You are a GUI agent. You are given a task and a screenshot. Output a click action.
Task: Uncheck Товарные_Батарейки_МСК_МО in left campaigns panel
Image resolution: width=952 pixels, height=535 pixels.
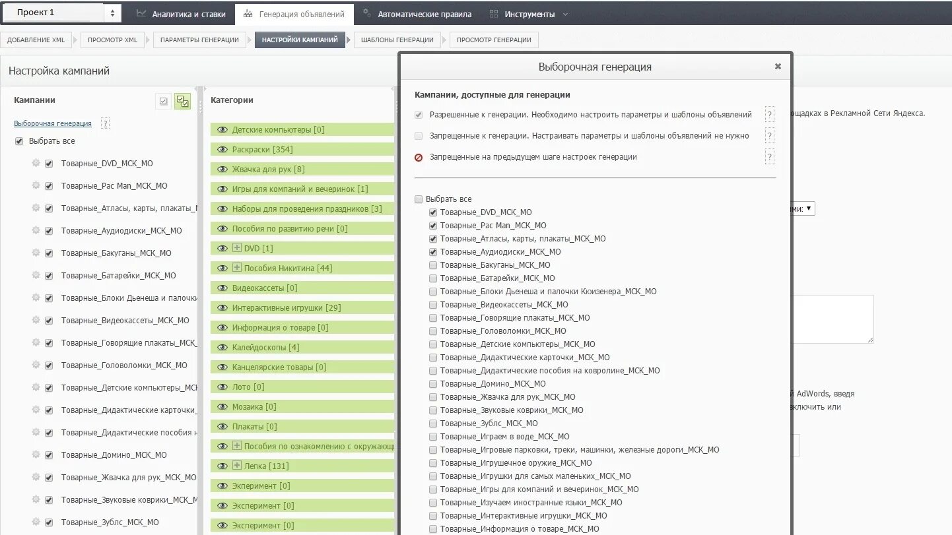click(48, 276)
